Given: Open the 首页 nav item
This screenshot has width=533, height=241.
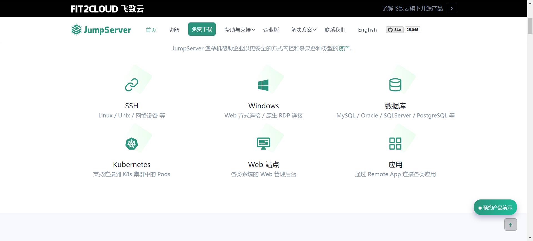Looking at the screenshot, I should point(151,30).
